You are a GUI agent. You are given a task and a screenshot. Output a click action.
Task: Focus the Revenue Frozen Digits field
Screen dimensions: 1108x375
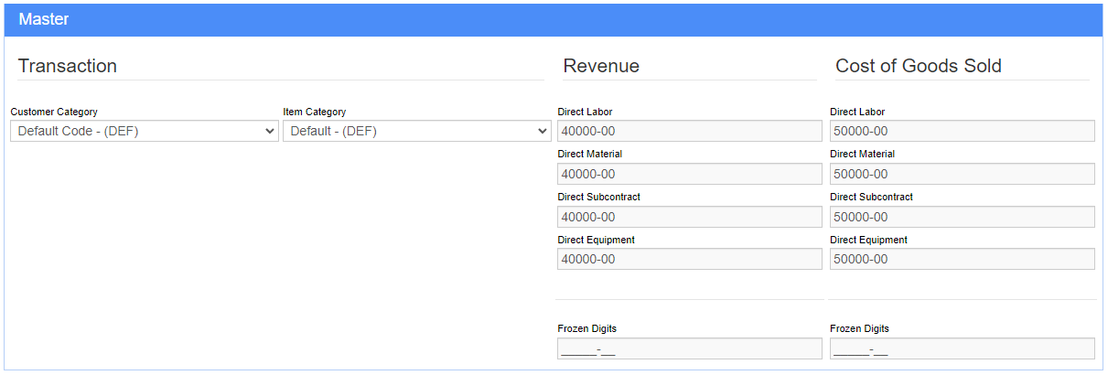(x=690, y=348)
